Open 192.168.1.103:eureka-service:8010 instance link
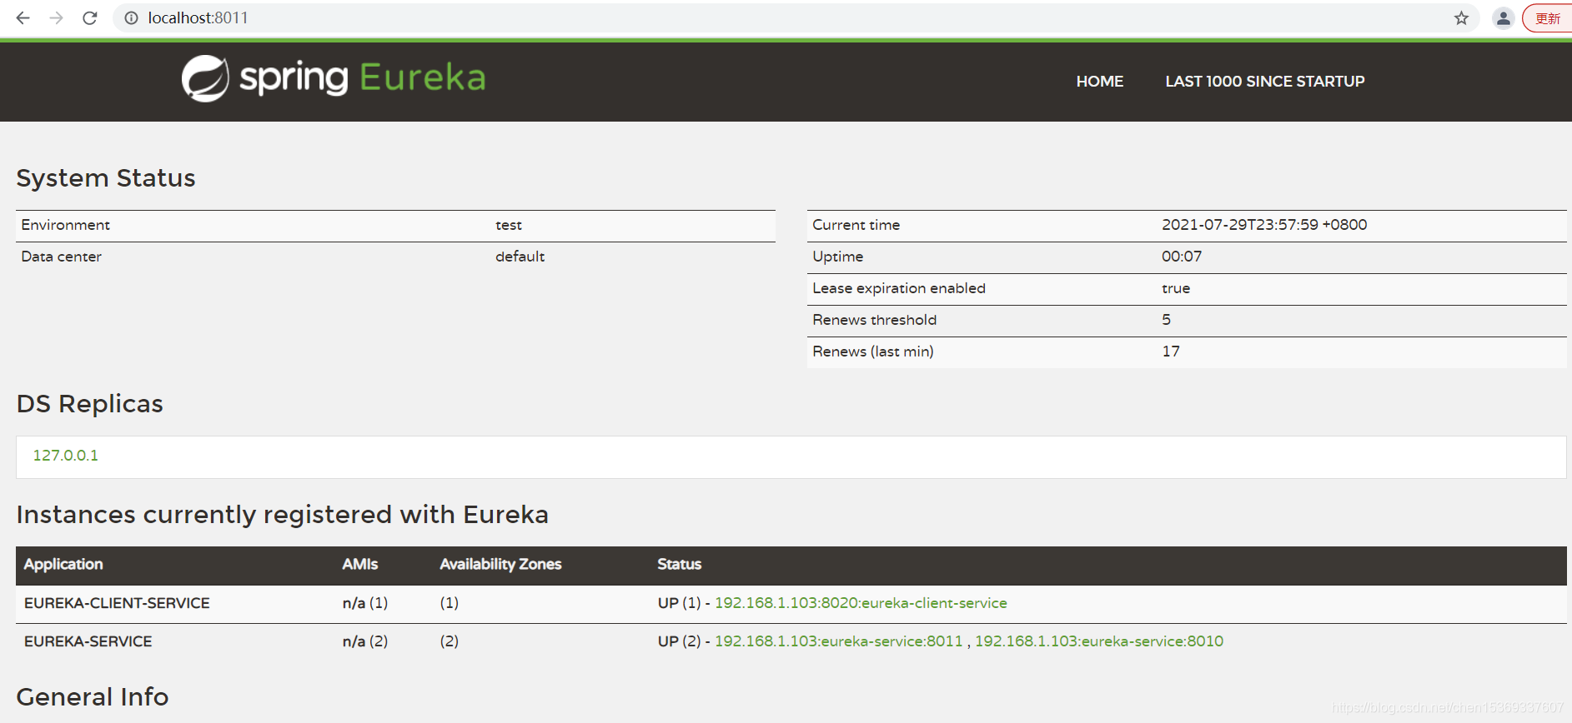The height and width of the screenshot is (723, 1572). (1099, 641)
